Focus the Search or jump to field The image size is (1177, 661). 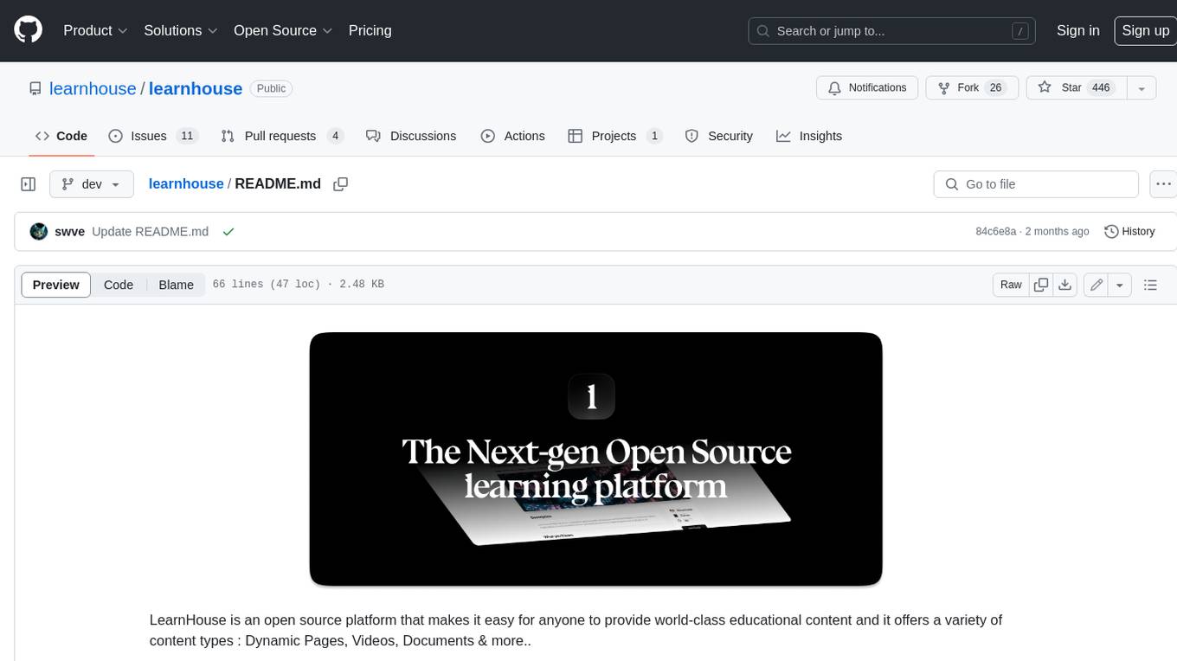pyautogui.click(x=893, y=30)
